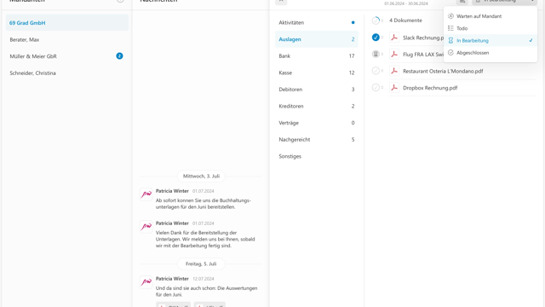Choose 'Todo' in the status menu
The width and height of the screenshot is (545, 307).
(490, 28)
